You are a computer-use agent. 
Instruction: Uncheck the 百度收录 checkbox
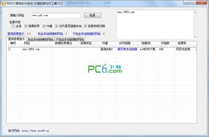point(26,26)
